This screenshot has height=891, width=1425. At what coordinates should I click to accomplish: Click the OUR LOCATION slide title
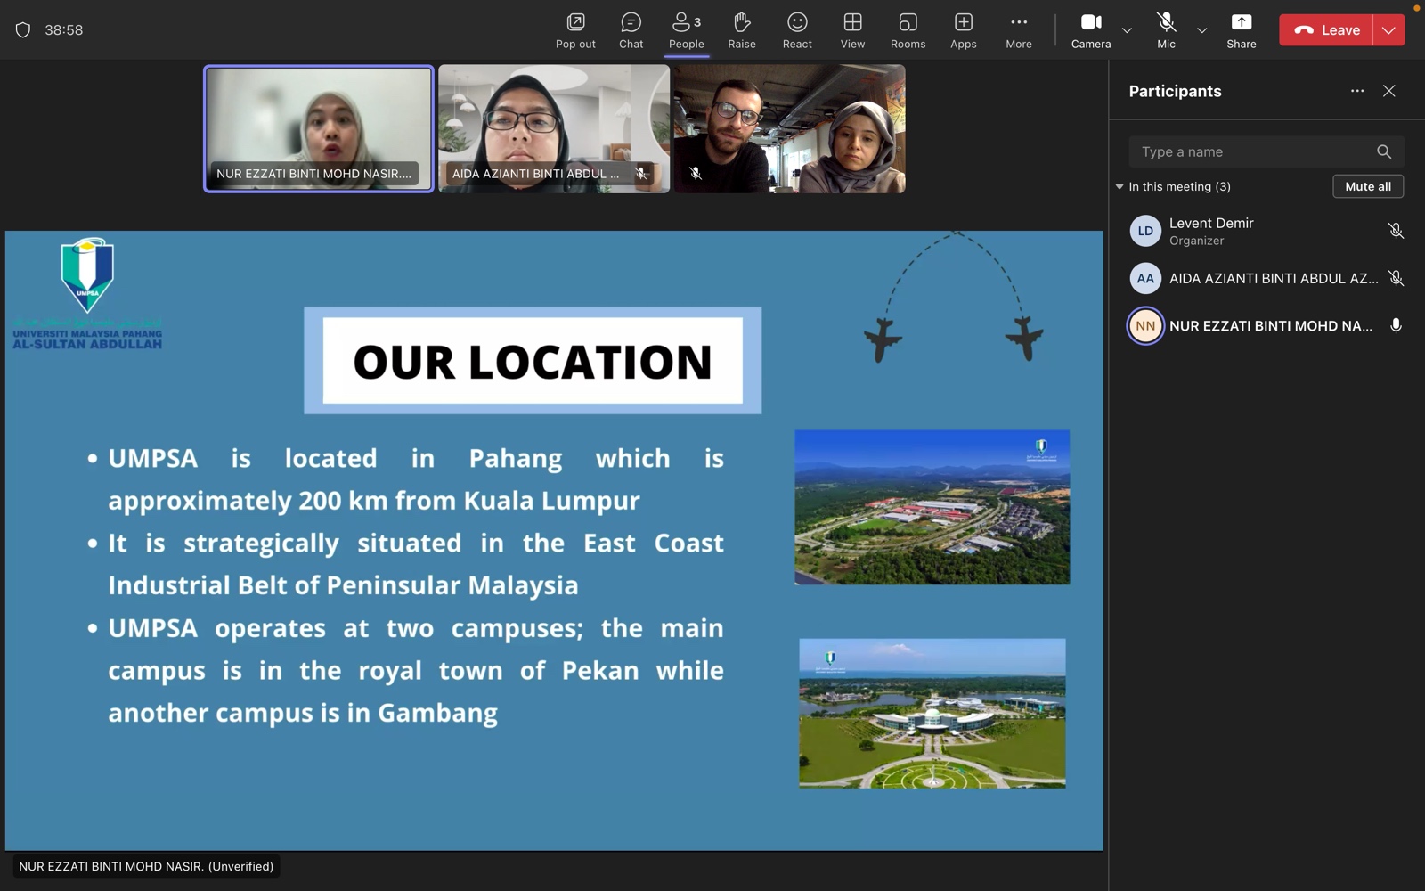(x=533, y=361)
